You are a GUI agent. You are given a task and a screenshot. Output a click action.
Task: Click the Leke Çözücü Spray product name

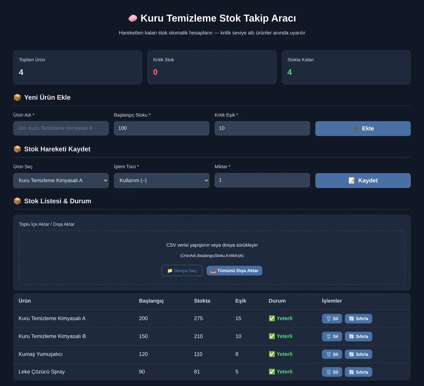pos(42,372)
